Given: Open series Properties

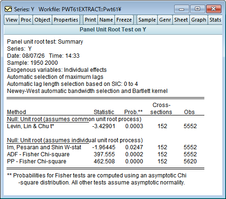Looking at the screenshot, I should (x=66, y=20).
